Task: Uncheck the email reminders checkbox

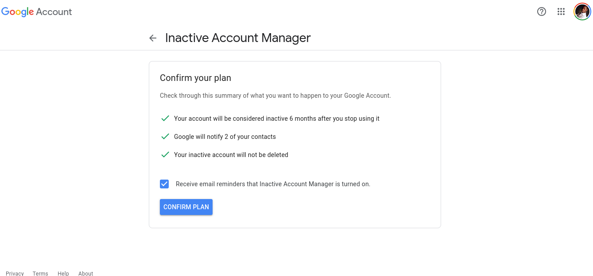Action: click(x=164, y=184)
